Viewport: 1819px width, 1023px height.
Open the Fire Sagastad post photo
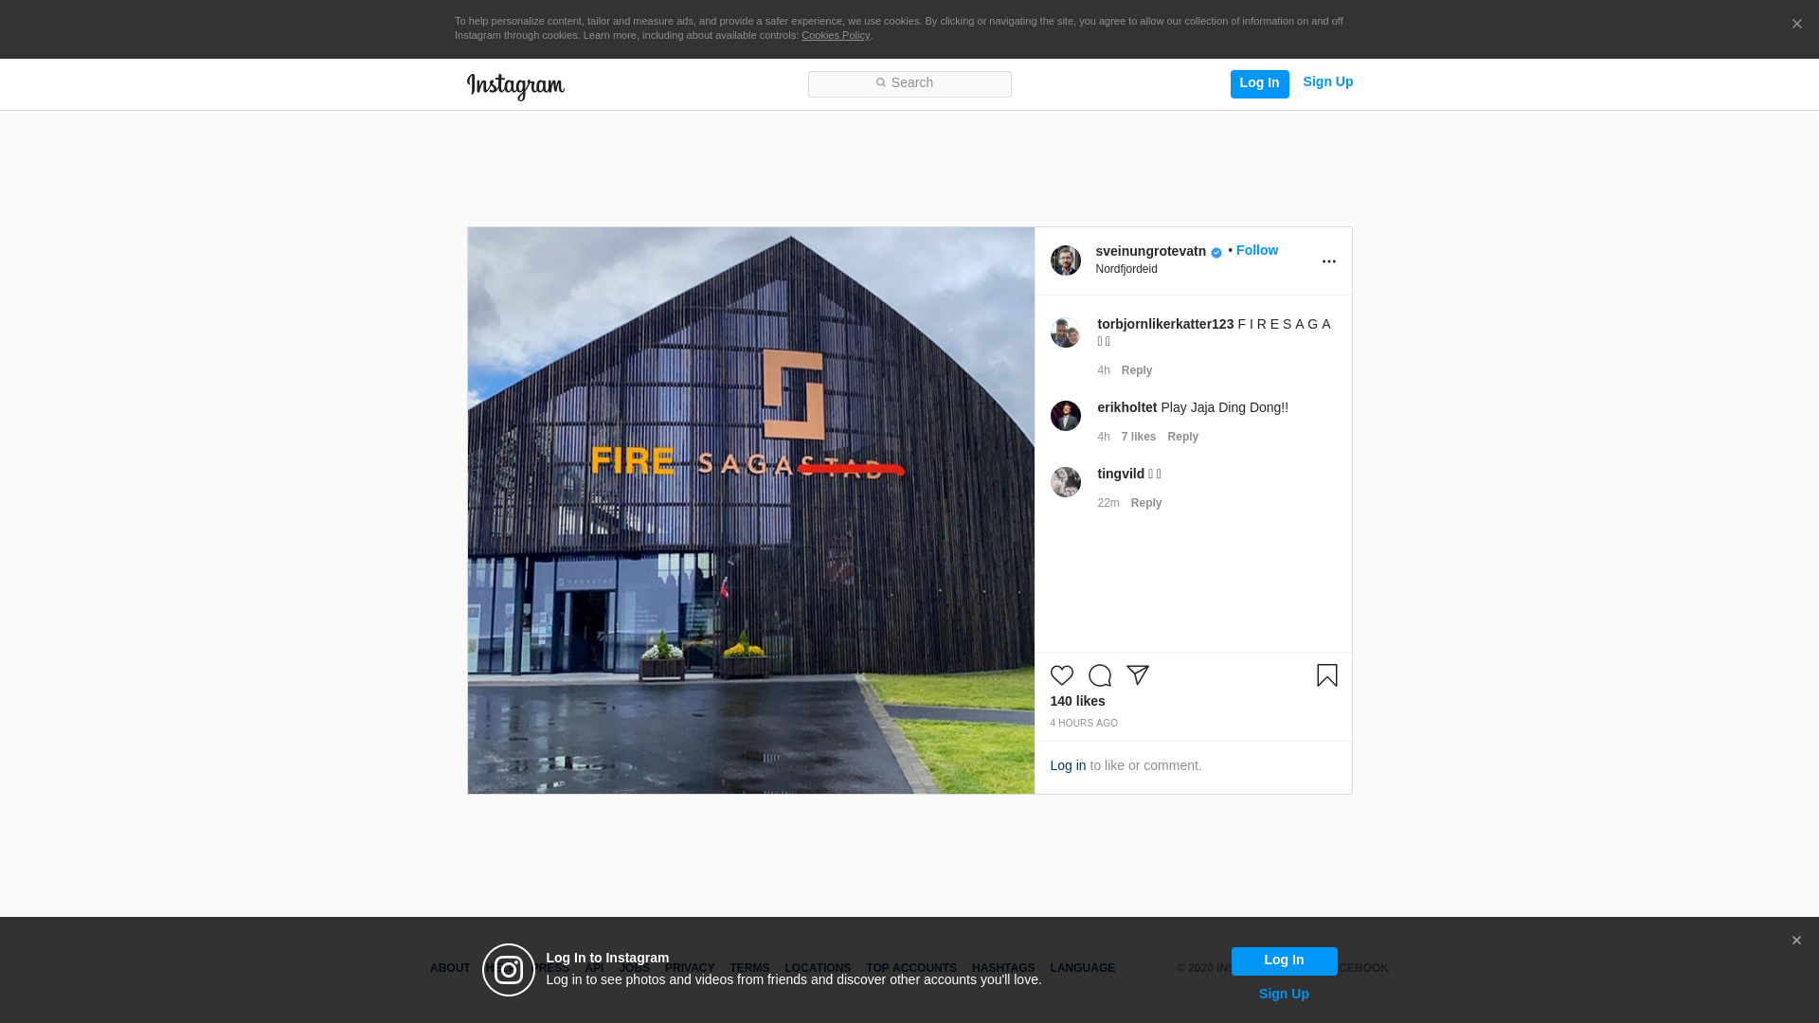tap(750, 511)
